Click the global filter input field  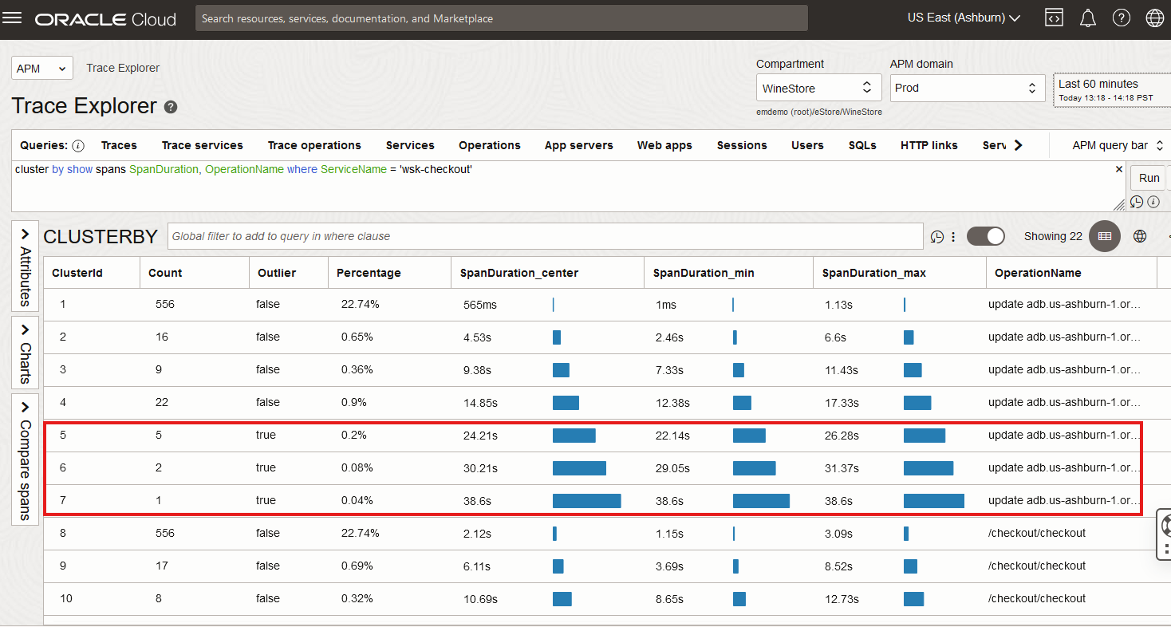tap(546, 236)
